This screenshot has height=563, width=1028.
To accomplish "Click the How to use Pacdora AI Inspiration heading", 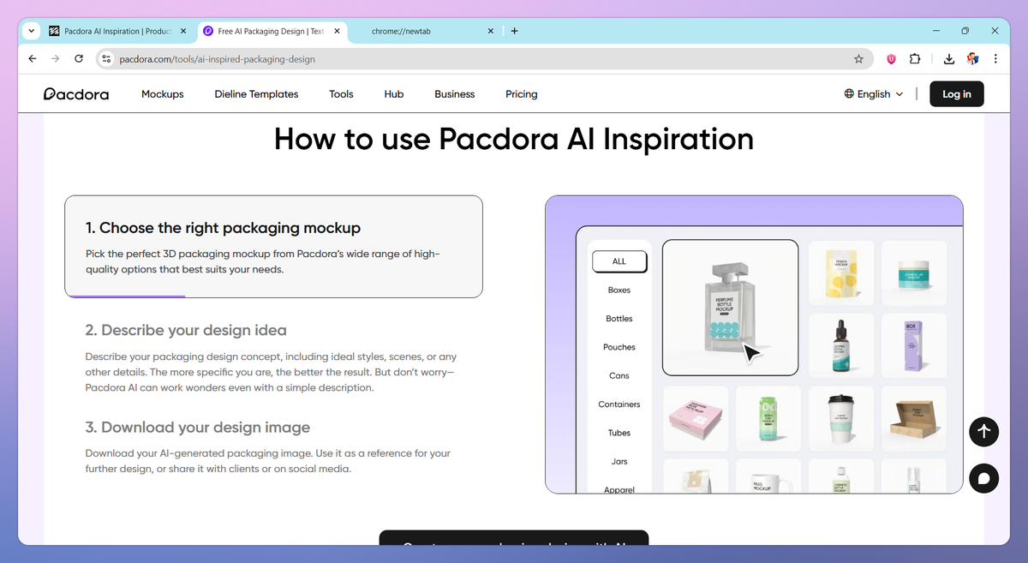I will [x=514, y=139].
